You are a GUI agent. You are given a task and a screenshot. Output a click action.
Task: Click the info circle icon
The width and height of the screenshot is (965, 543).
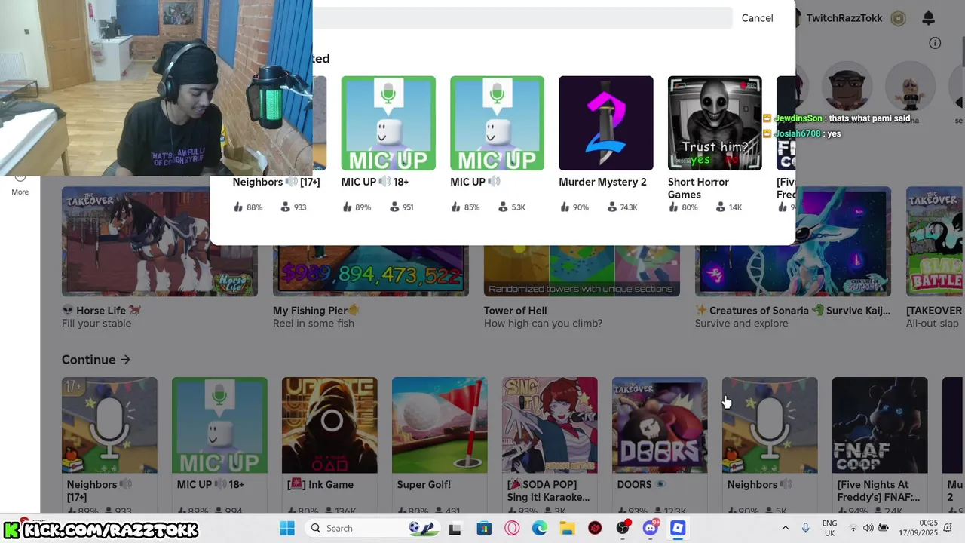point(935,43)
